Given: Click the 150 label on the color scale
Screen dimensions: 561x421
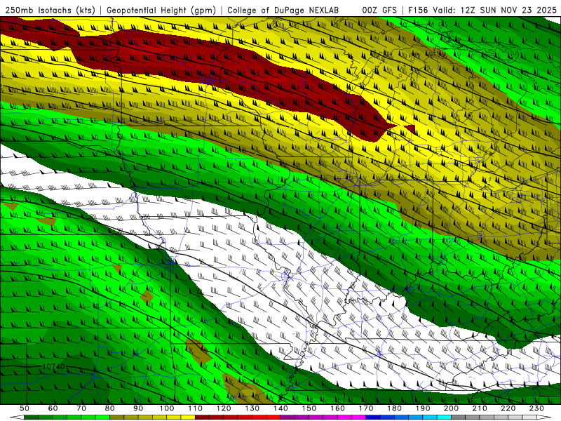Looking at the screenshot, I should click(x=309, y=408).
